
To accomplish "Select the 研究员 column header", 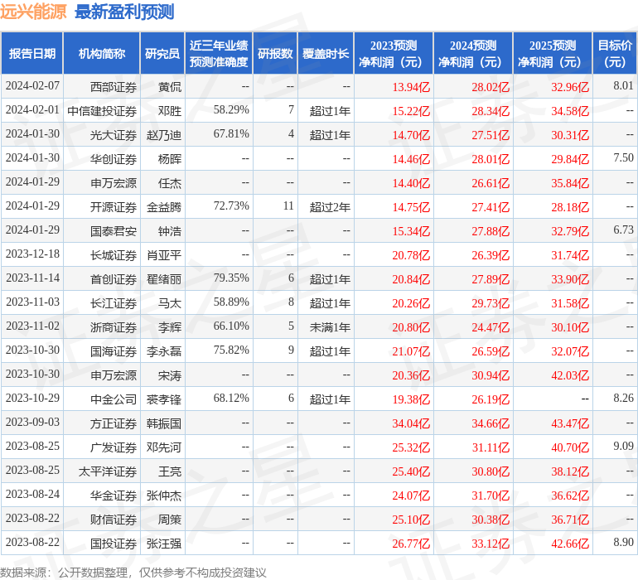I will tap(162, 53).
